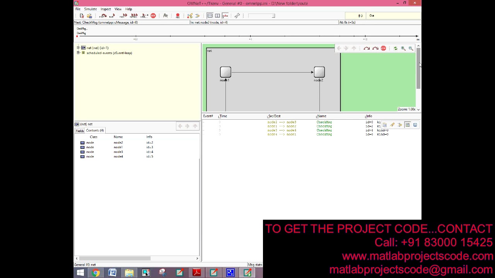495x278 pixels.
Task: Click the inspector panel forward arrow
Action: coord(187,126)
